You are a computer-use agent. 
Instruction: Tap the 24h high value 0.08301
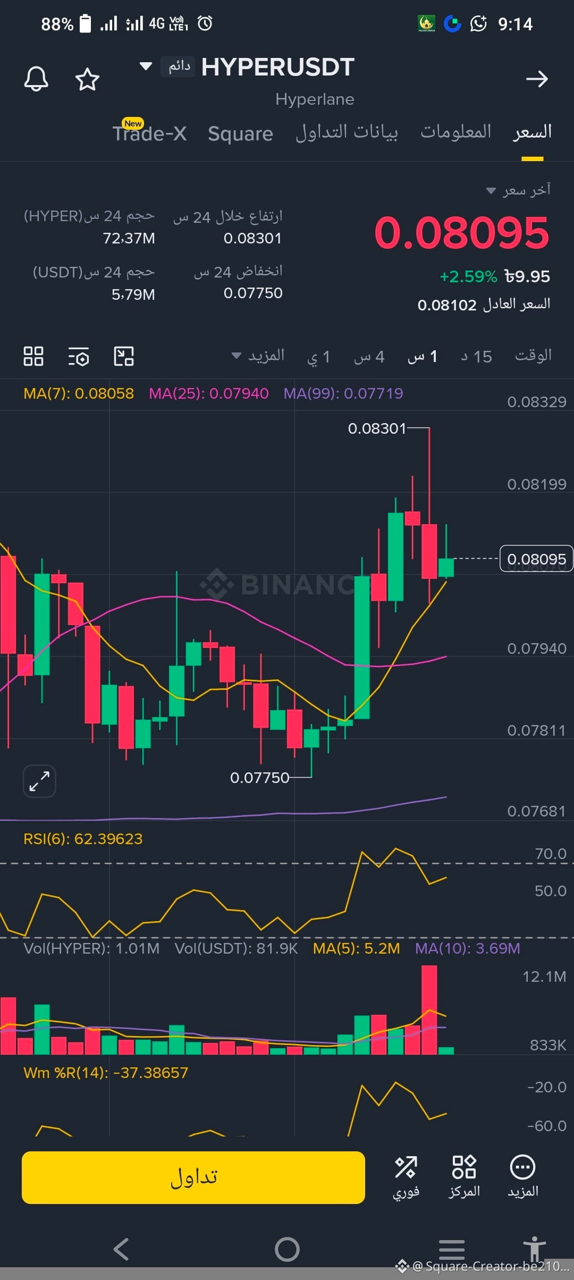pos(252,238)
